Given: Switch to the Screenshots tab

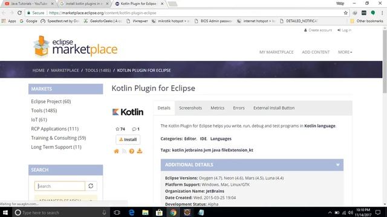Looking at the screenshot, I should [x=190, y=108].
